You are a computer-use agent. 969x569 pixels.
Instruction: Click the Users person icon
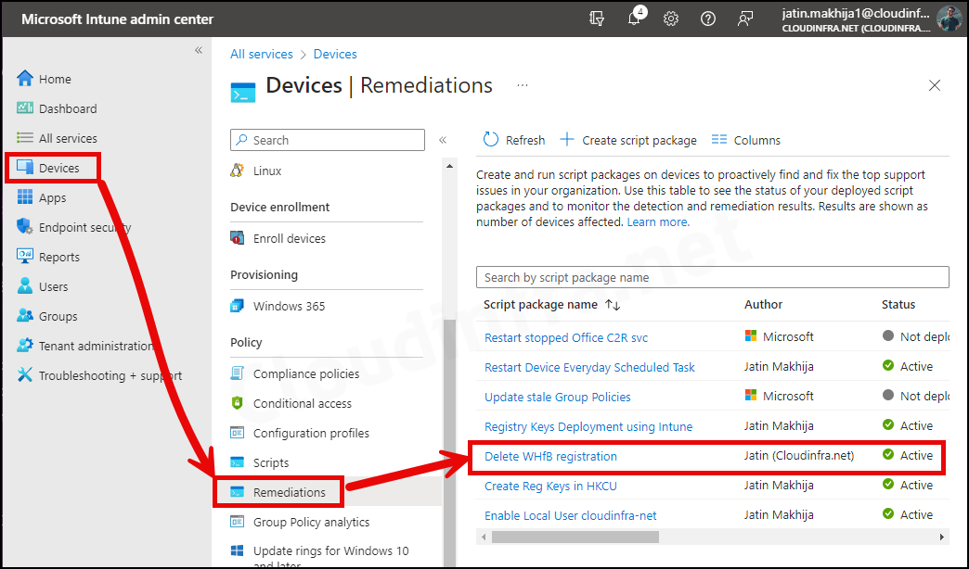(x=25, y=285)
